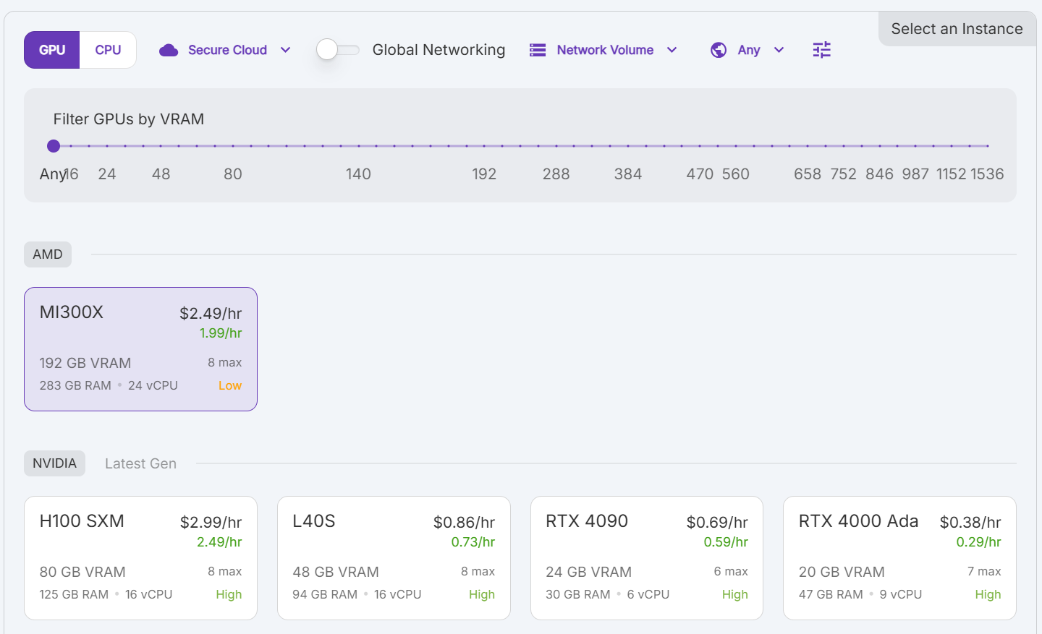The height and width of the screenshot is (634, 1042).
Task: Click the globe region icon
Action: point(719,50)
